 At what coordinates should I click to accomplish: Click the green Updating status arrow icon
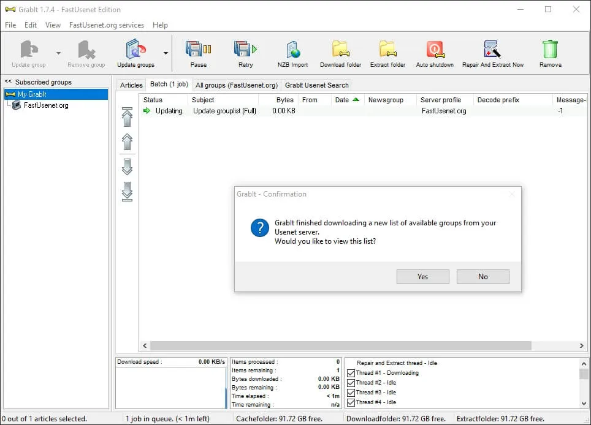pyautogui.click(x=147, y=111)
